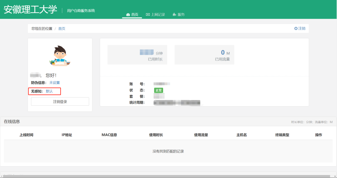Click the green 正常 status badge
337x178 pixels.
[x=158, y=90]
